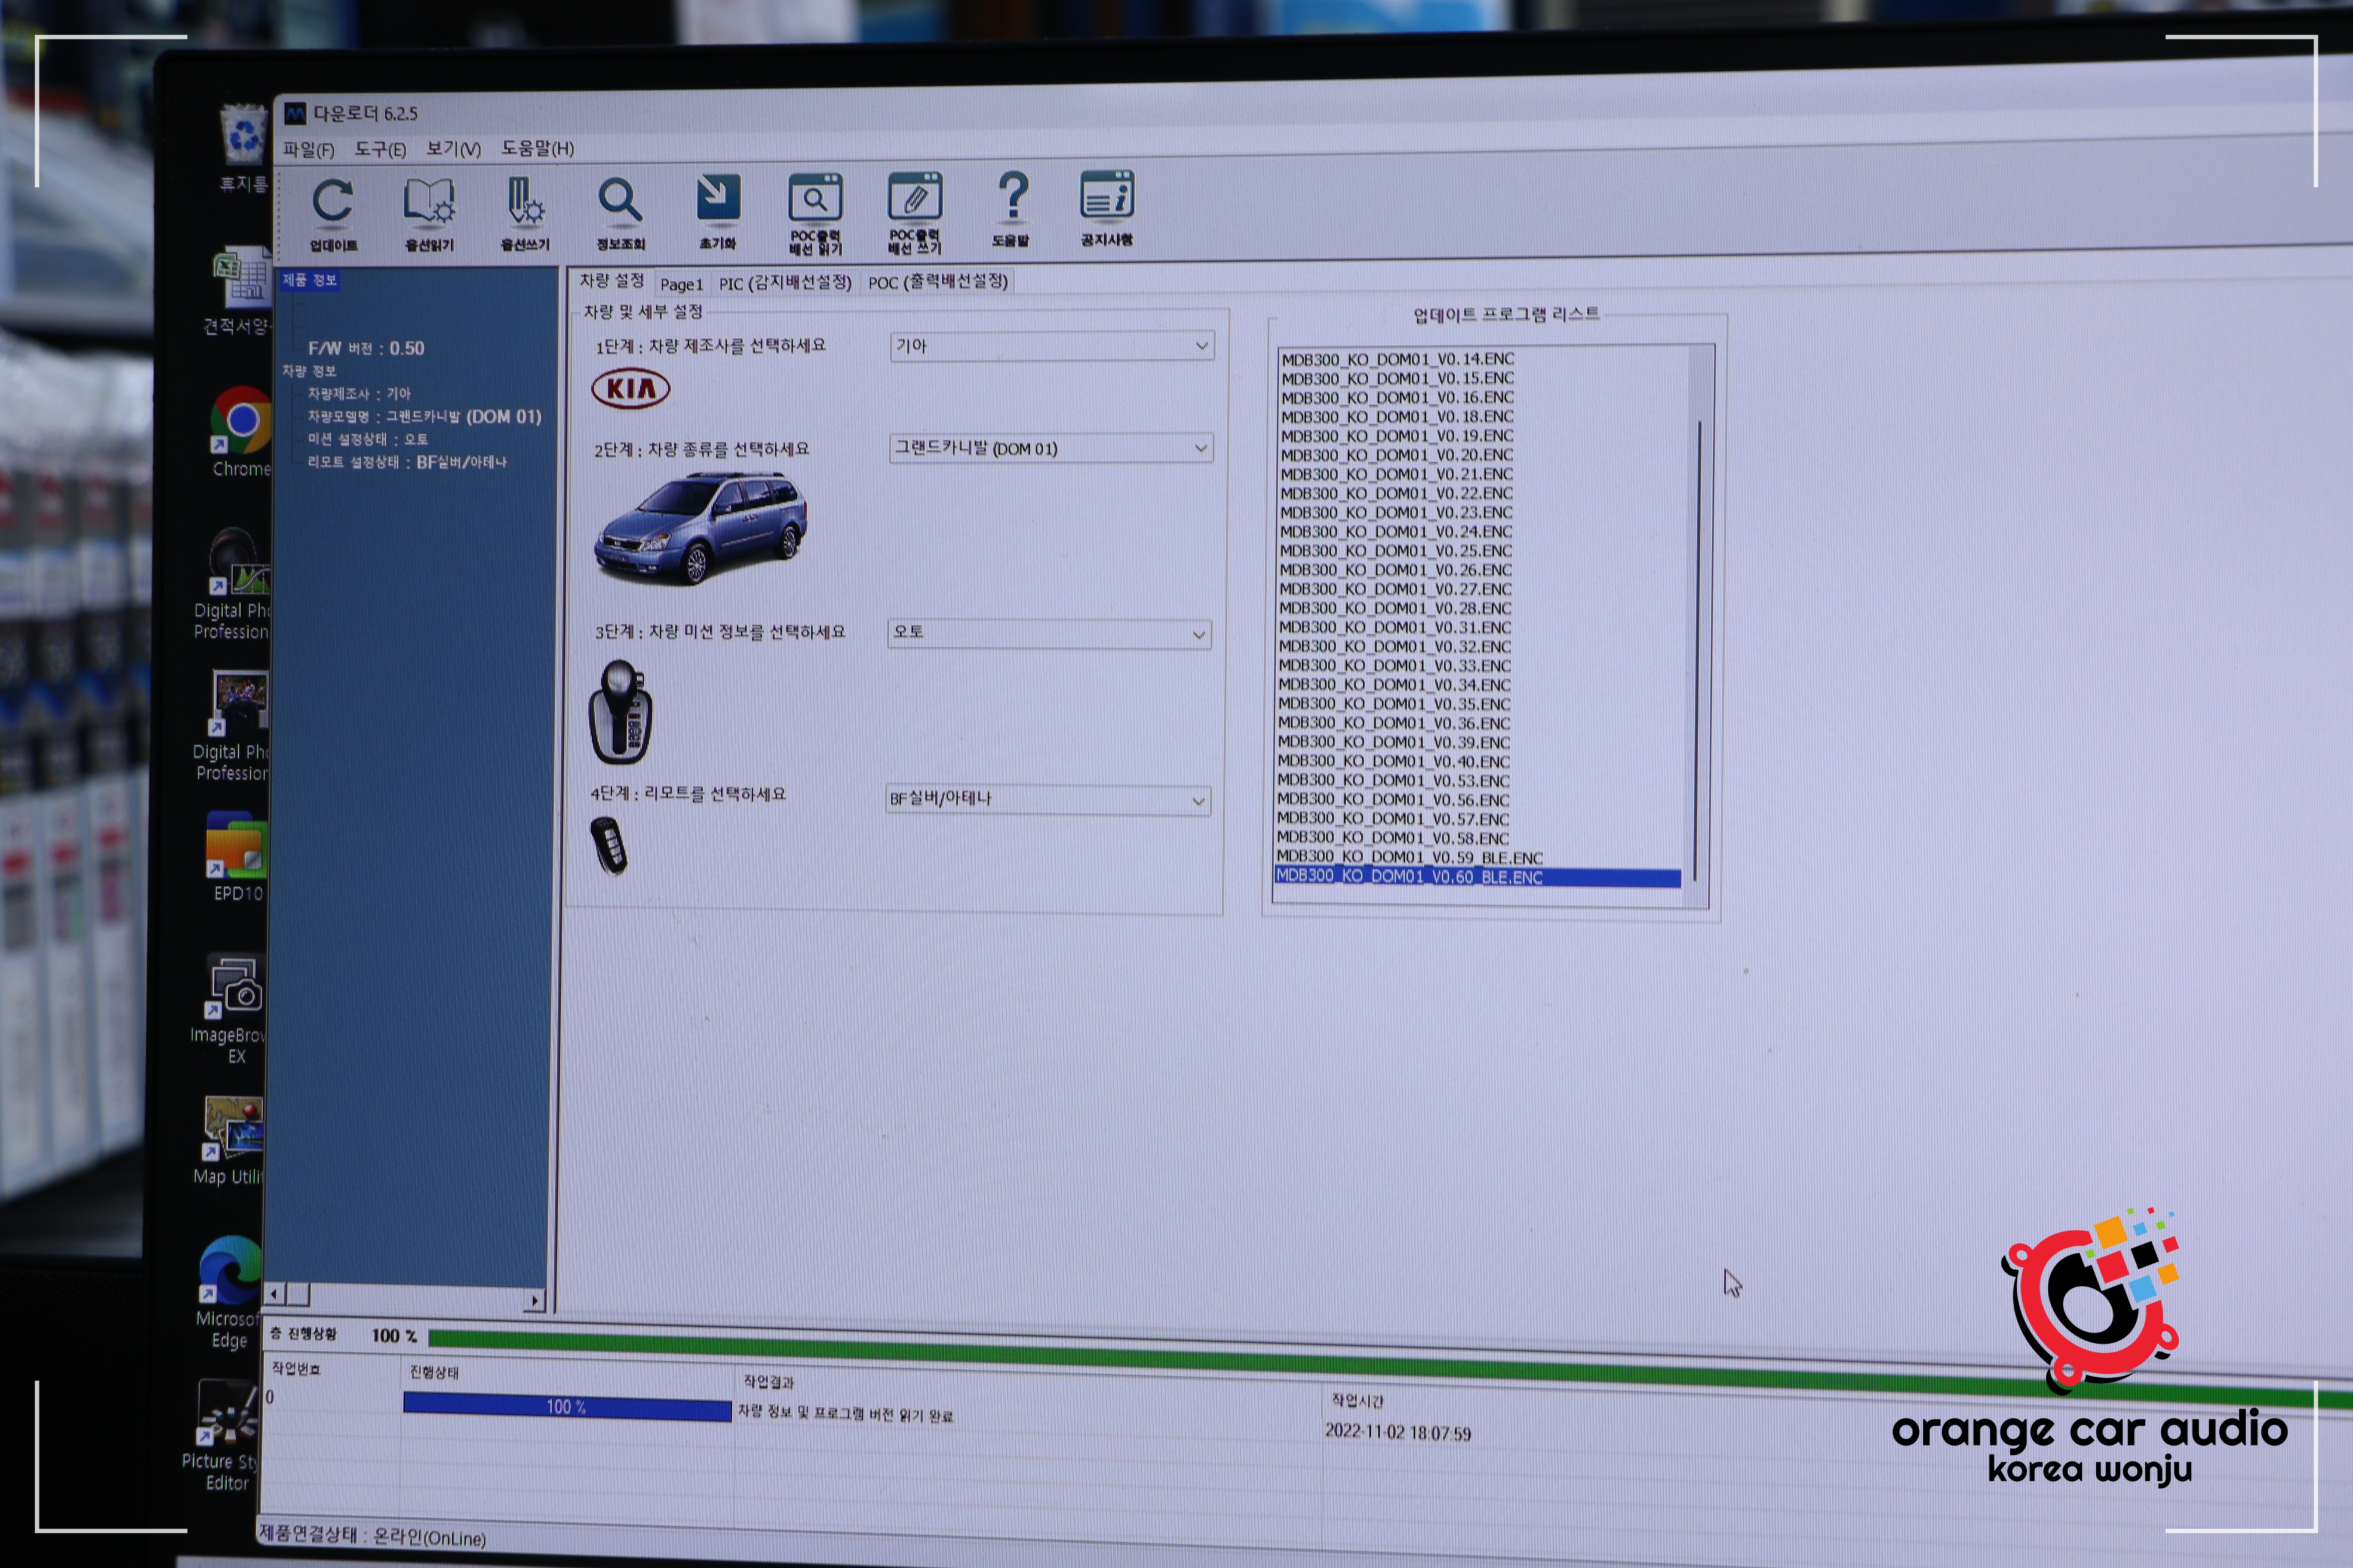Select MDB300_KO_DOM01_V0.59_BLE.ENC in update list
The width and height of the screenshot is (2353, 1568).
click(x=1409, y=858)
